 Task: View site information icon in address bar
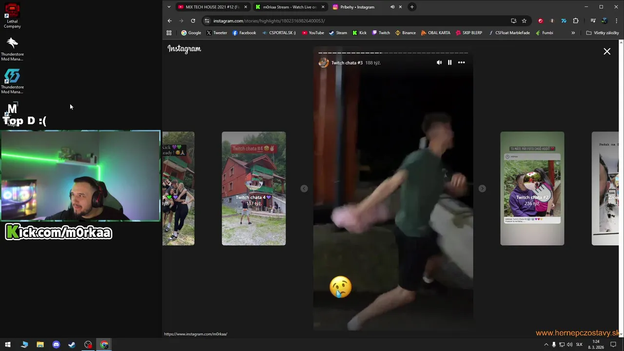[207, 20]
